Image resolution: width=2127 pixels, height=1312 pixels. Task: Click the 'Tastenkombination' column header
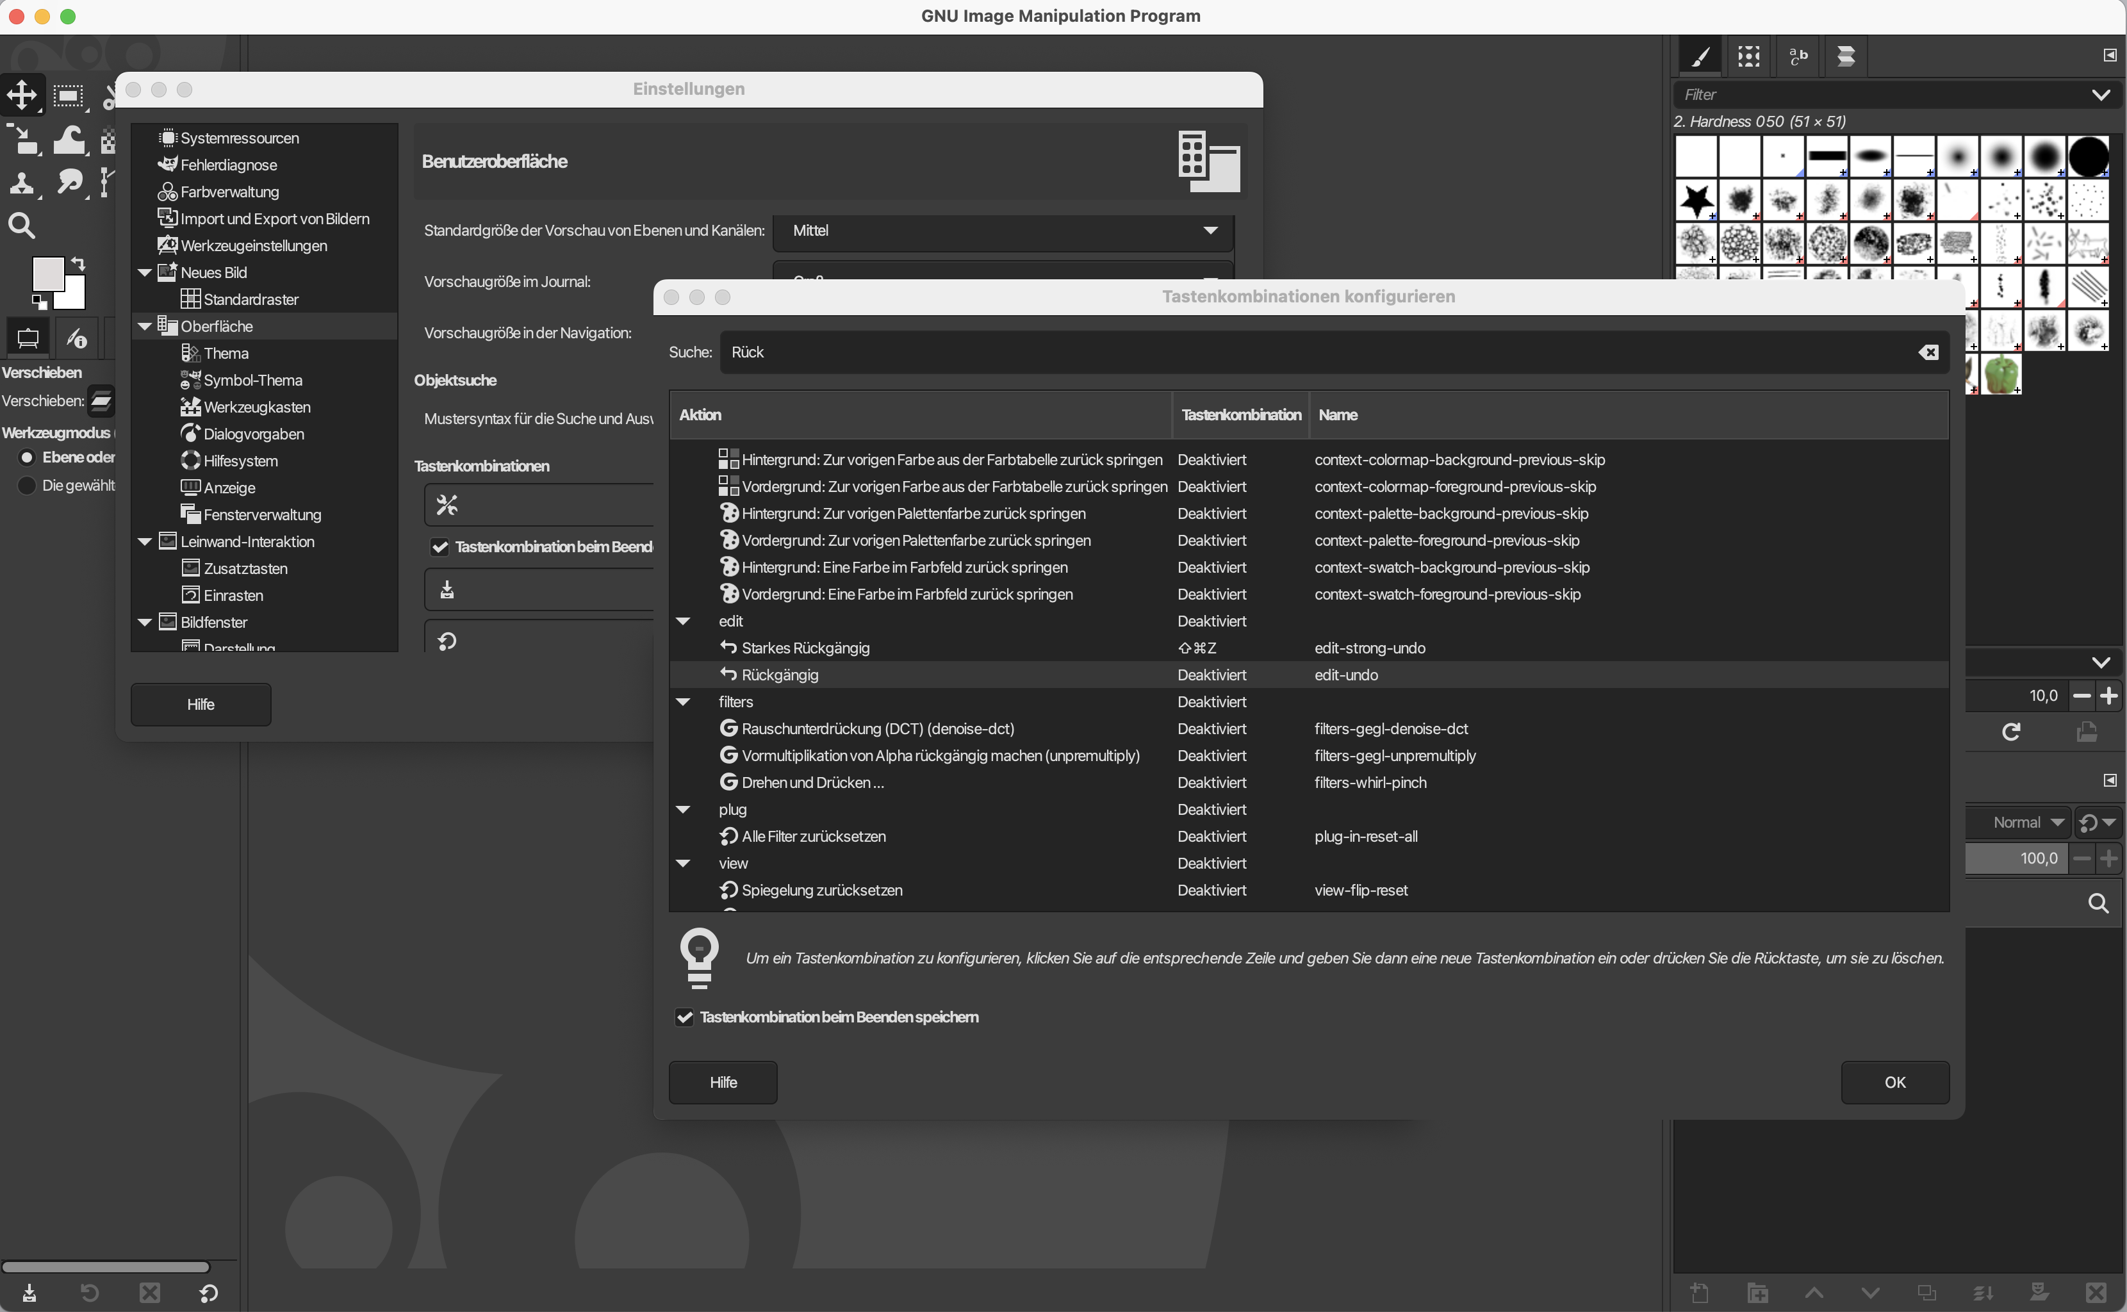[x=1240, y=414]
